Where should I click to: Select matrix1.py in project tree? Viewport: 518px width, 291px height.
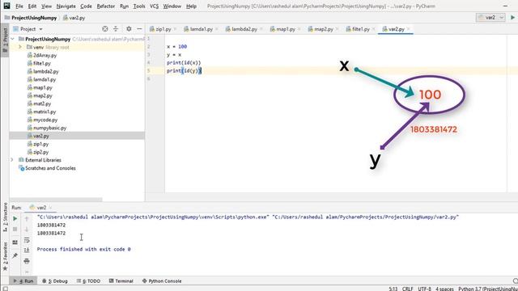pyautogui.click(x=45, y=112)
